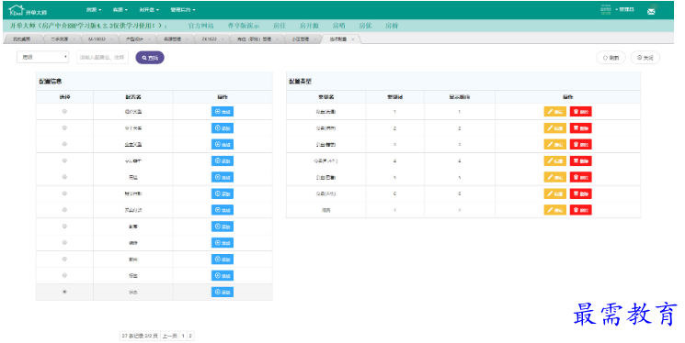Delete the config type with variable value 7

click(580, 210)
